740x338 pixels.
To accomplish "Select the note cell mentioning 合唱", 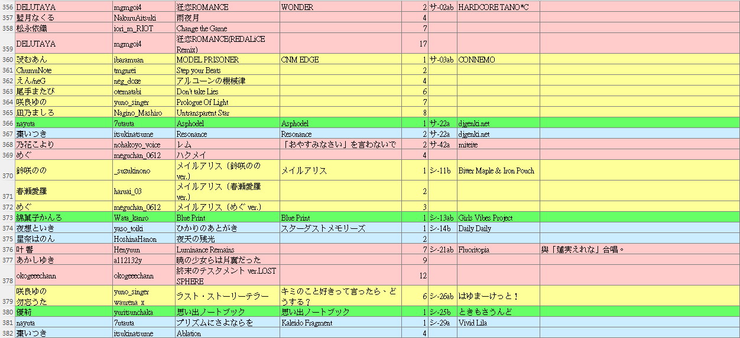I will click(x=640, y=250).
